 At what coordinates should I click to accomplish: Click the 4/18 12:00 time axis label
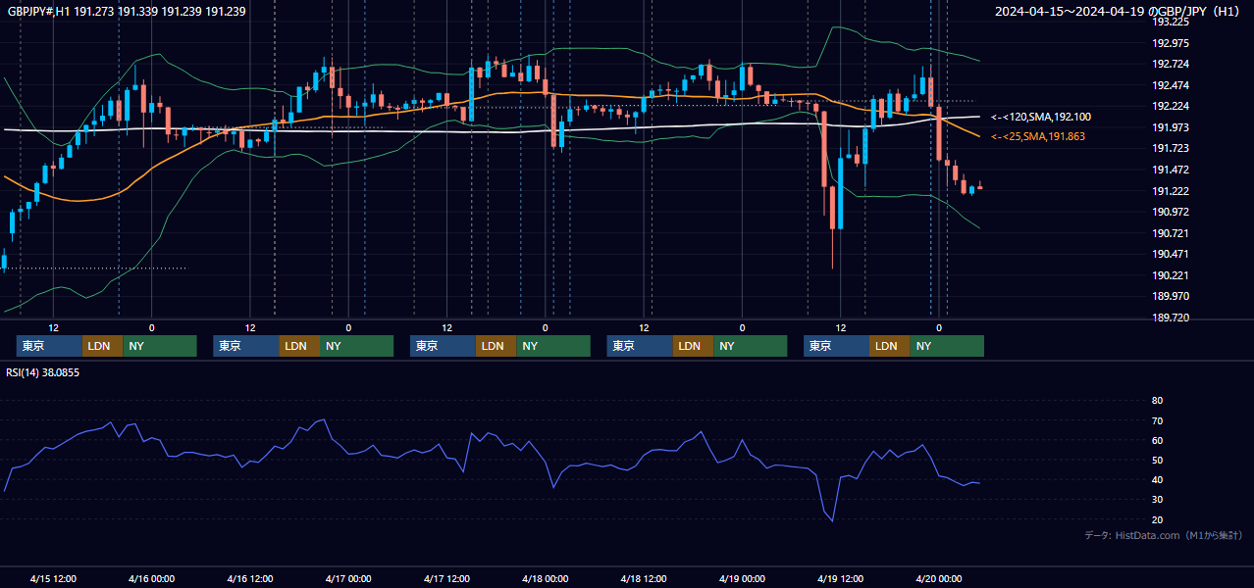[644, 578]
